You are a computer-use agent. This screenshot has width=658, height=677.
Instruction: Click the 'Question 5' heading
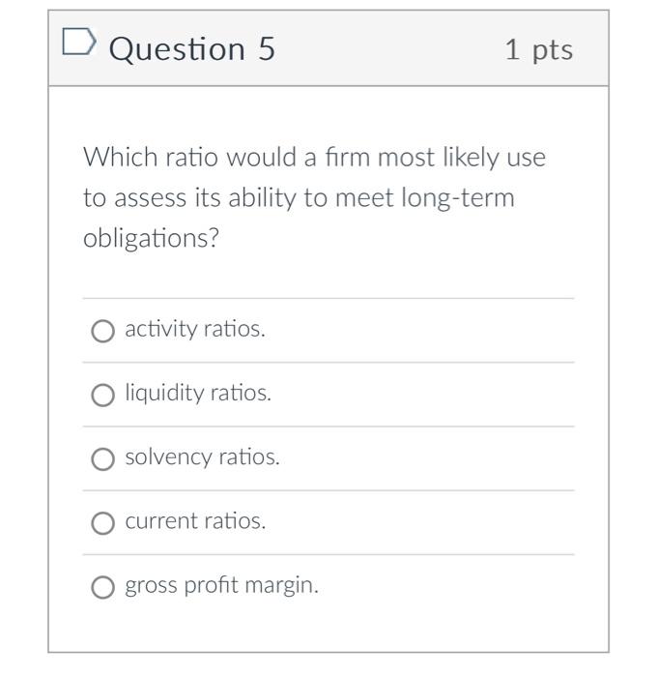tap(192, 48)
